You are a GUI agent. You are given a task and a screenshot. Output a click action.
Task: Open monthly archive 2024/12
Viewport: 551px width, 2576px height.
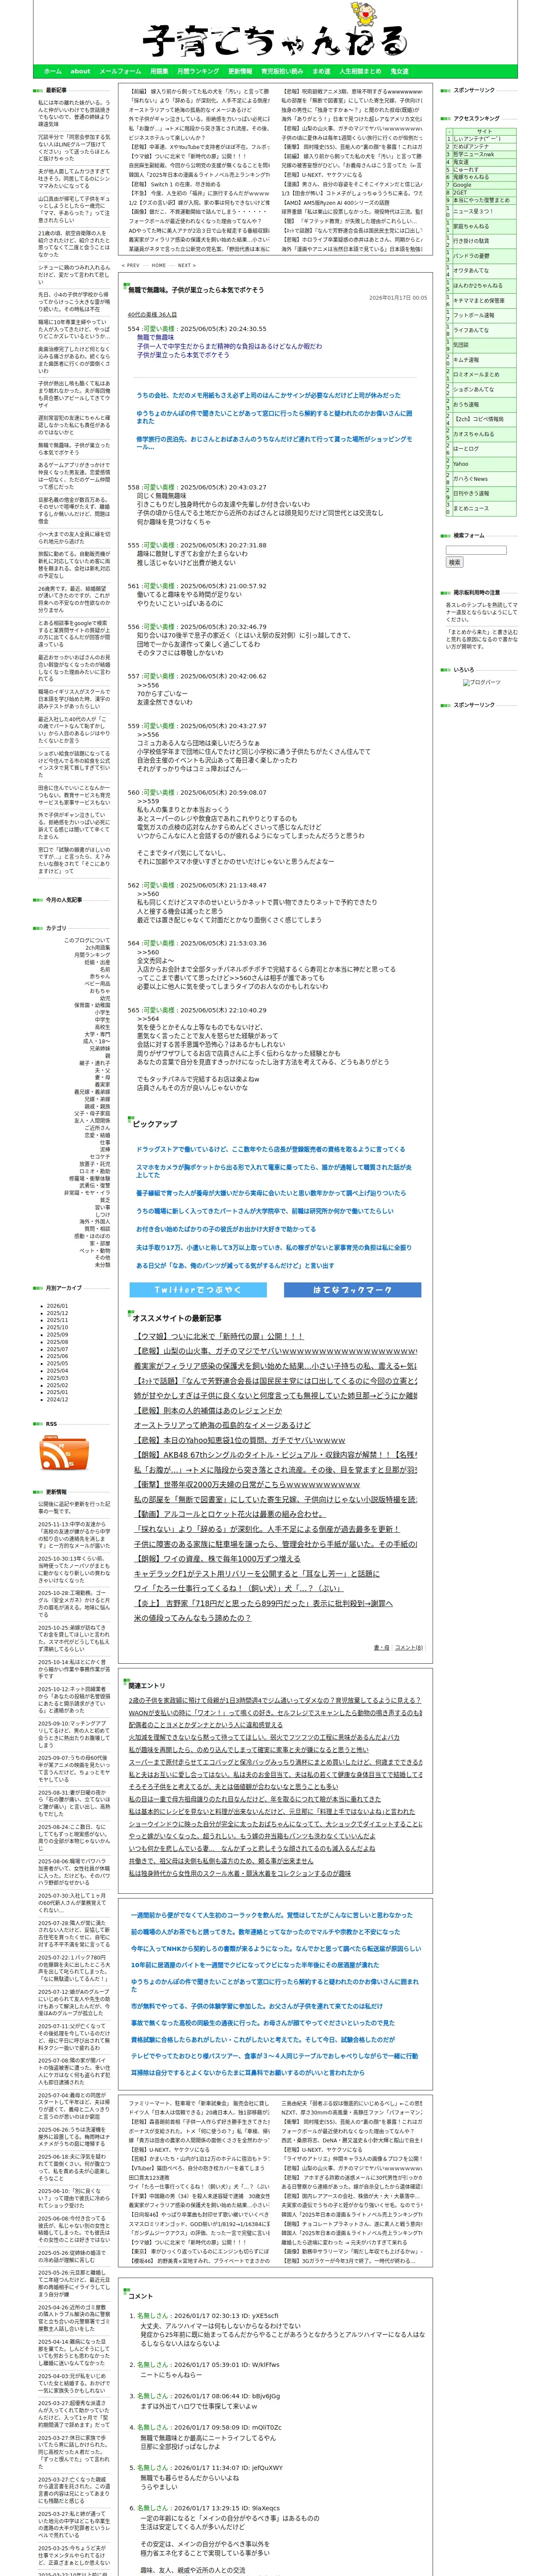(x=57, y=1399)
